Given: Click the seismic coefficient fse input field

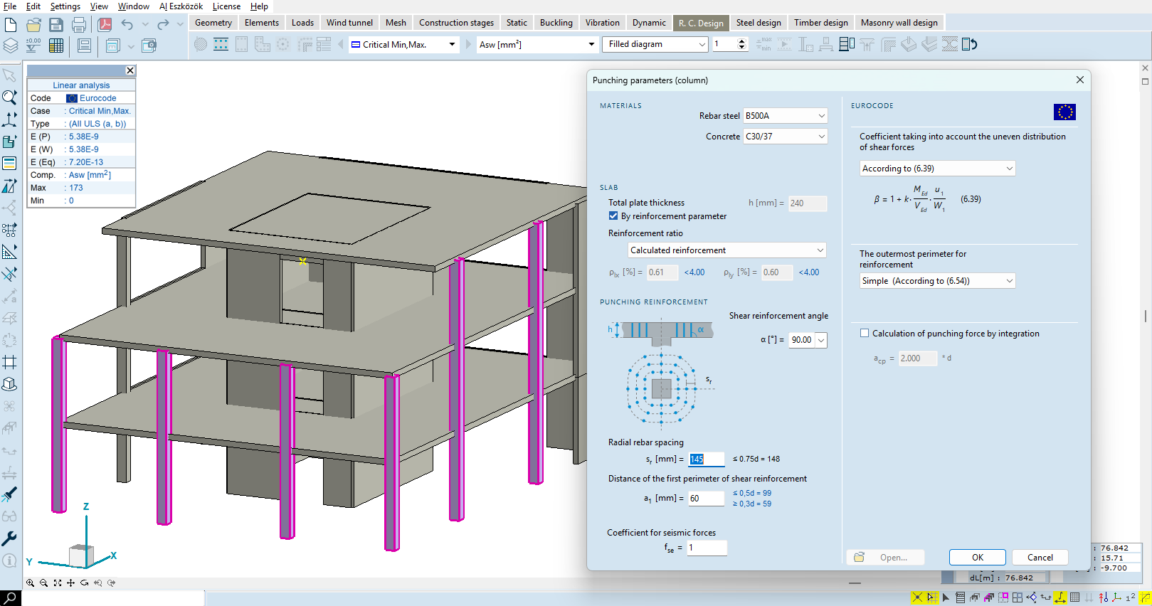Looking at the screenshot, I should (707, 548).
